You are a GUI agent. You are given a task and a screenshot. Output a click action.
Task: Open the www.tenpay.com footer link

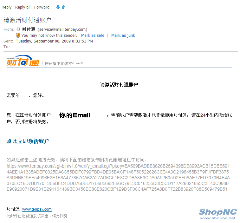(37, 209)
